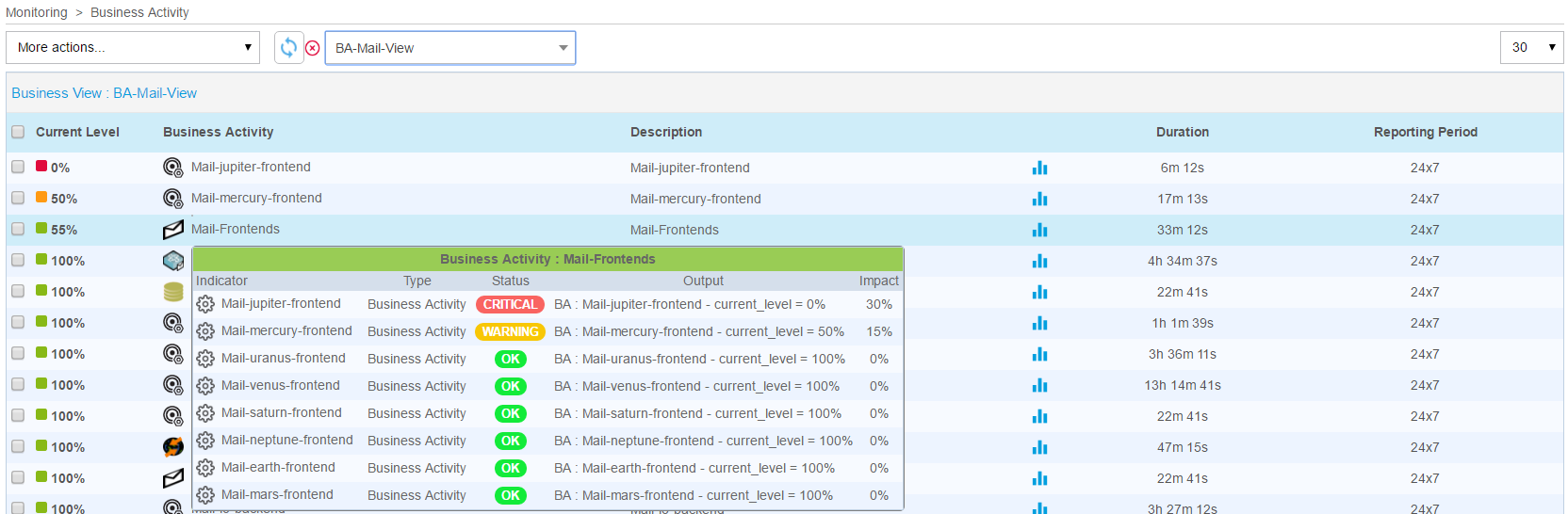
Task: Open the More actions dropdown
Action: click(x=133, y=47)
